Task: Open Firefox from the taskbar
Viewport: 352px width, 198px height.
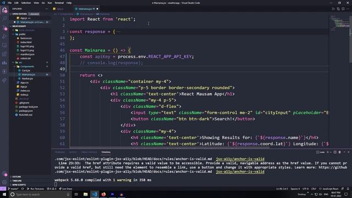Action: click(x=103, y=194)
